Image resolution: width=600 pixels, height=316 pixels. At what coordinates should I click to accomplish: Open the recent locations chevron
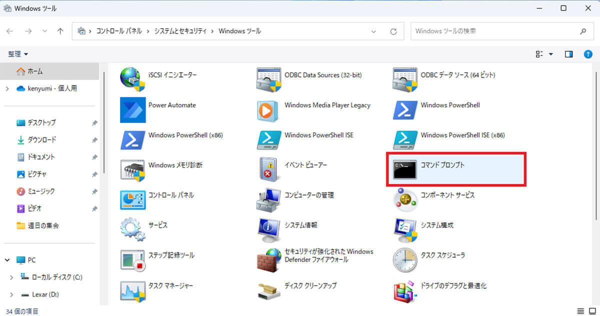point(45,31)
